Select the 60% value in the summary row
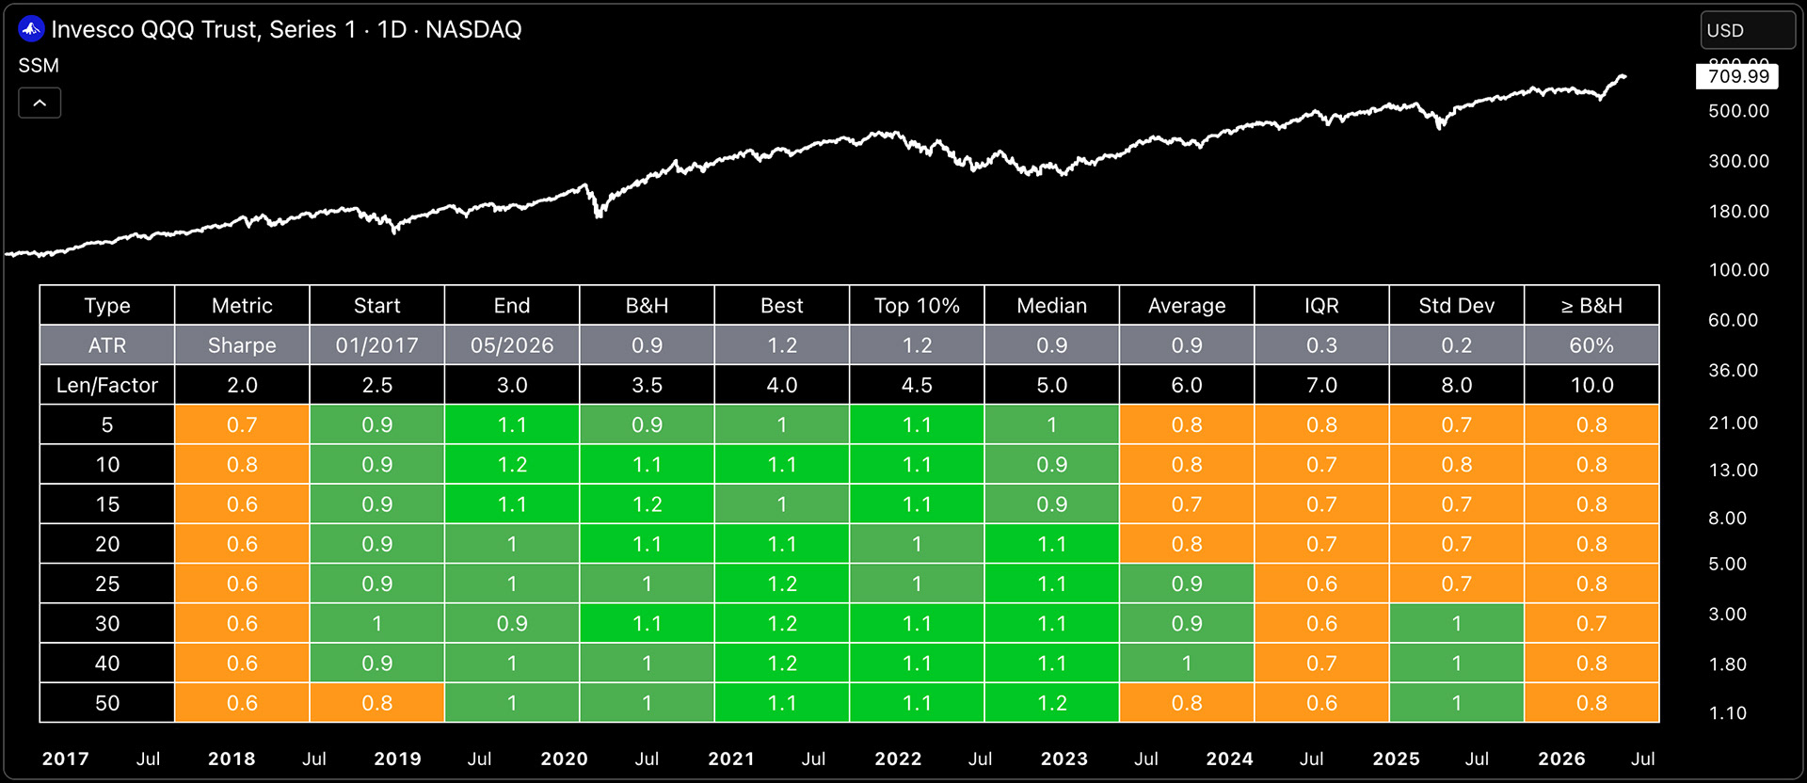 tap(1591, 345)
